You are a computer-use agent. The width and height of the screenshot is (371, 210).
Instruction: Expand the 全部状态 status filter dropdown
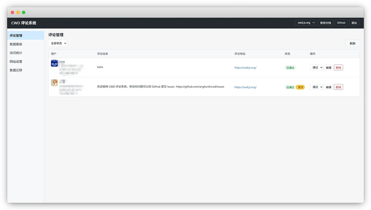click(x=58, y=43)
